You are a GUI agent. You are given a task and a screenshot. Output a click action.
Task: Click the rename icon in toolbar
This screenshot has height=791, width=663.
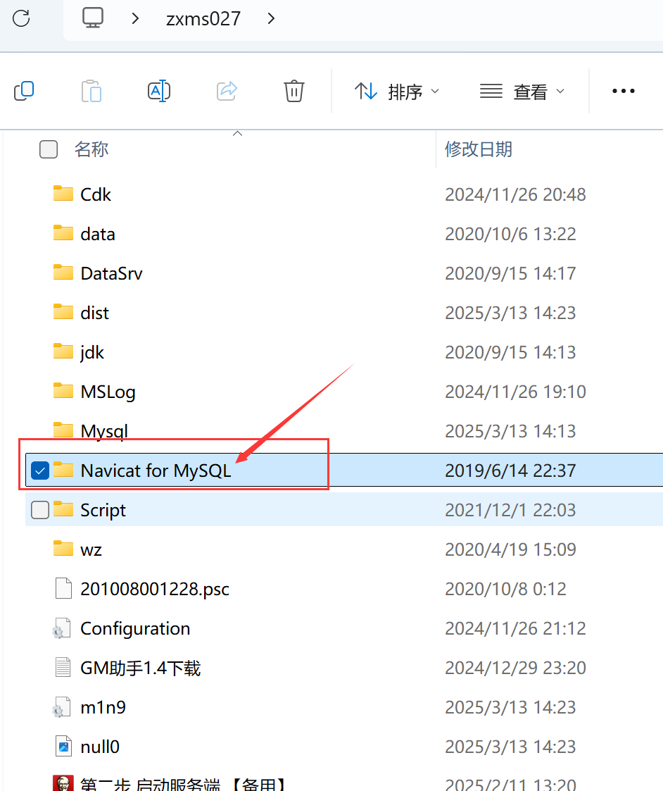(x=159, y=92)
